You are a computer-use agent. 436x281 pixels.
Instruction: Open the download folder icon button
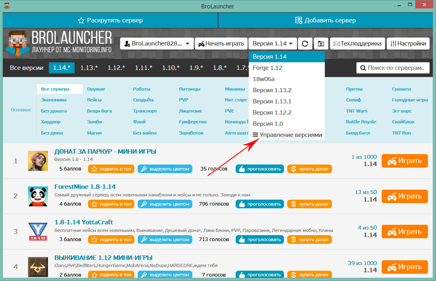coord(321,44)
